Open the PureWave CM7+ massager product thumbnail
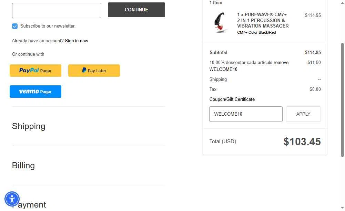Viewport: 345px width, 211px height. (x=220, y=23)
